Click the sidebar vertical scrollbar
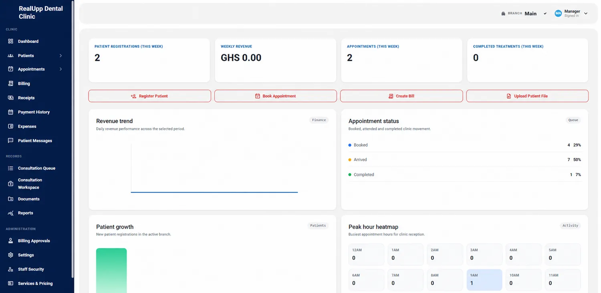Image resolution: width=601 pixels, height=293 pixels. (73, 140)
